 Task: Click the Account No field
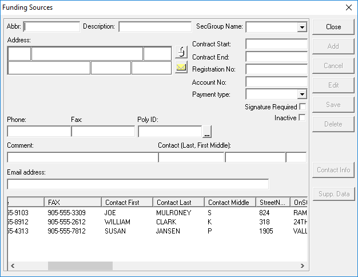tap(276, 82)
